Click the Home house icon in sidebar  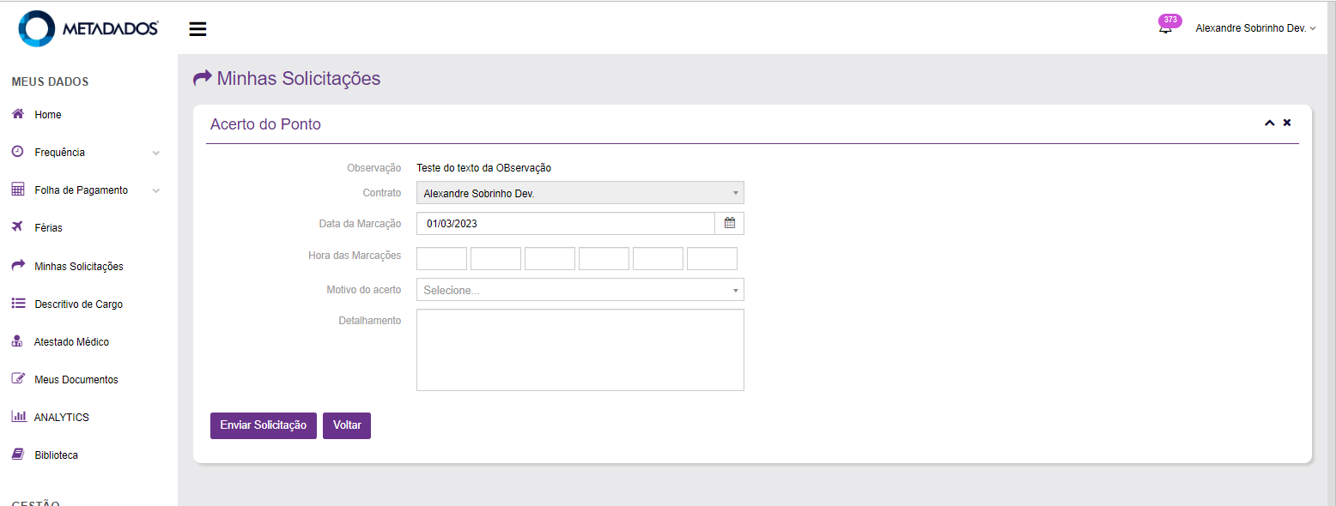tap(17, 114)
